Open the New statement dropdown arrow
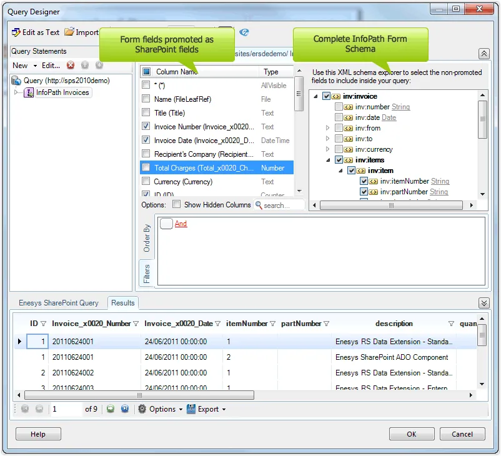The image size is (501, 456). [36, 66]
